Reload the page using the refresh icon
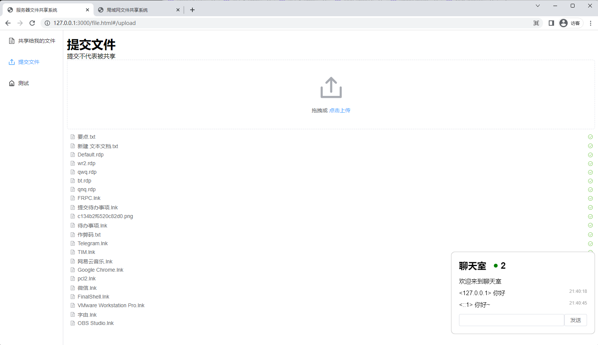The height and width of the screenshot is (345, 598). [32, 23]
